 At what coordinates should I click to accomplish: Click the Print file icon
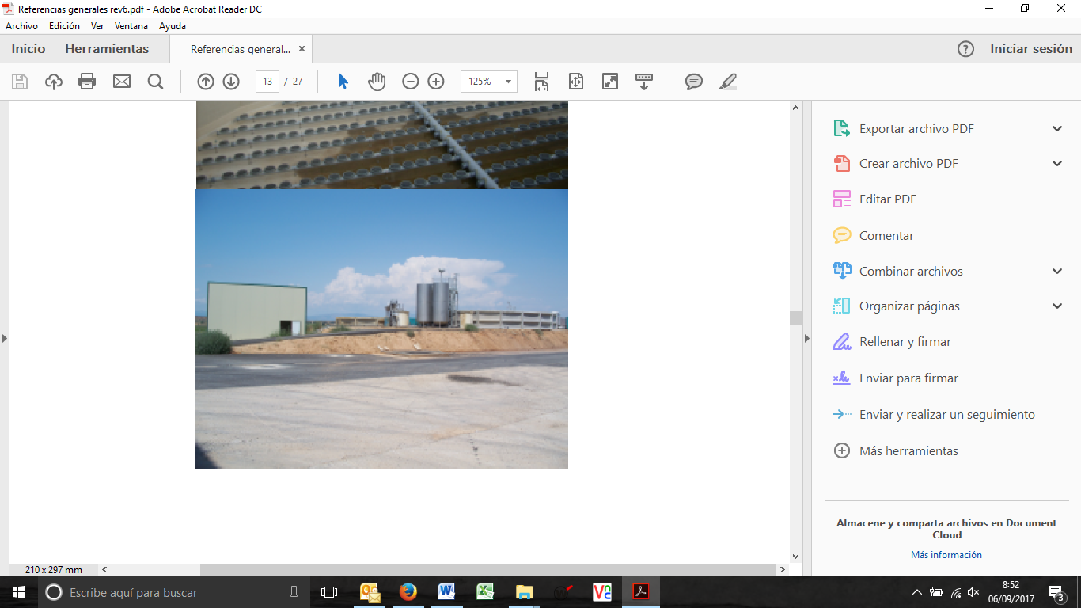(87, 82)
